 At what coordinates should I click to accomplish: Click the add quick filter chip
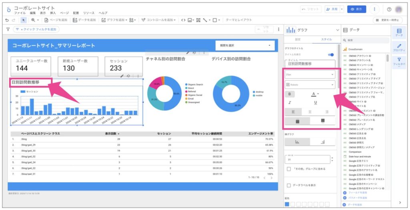point(36,30)
